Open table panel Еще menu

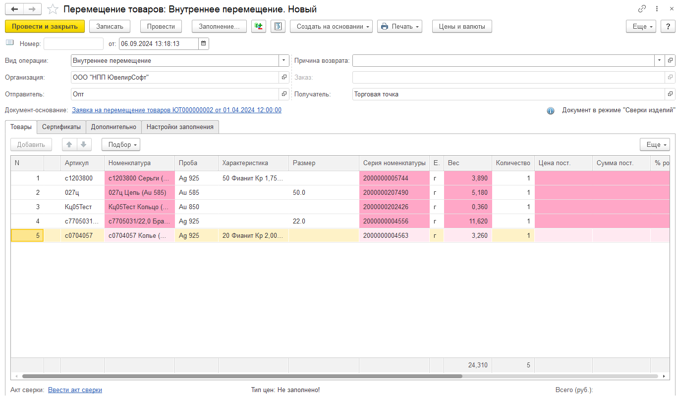pos(655,144)
